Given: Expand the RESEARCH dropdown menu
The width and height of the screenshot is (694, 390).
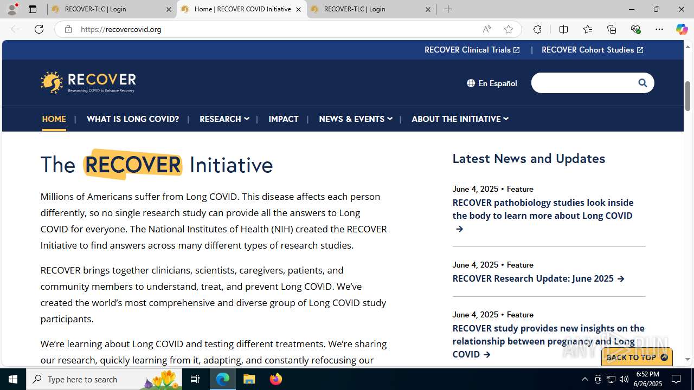Looking at the screenshot, I should pyautogui.click(x=224, y=119).
